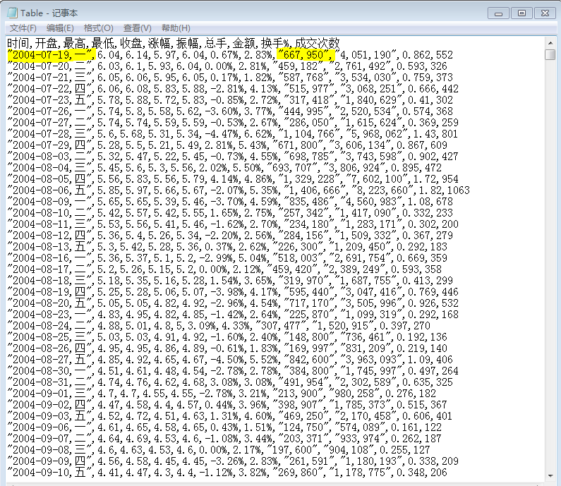Click the row dated 2004-07-27
This screenshot has width=561, height=486.
(233, 123)
